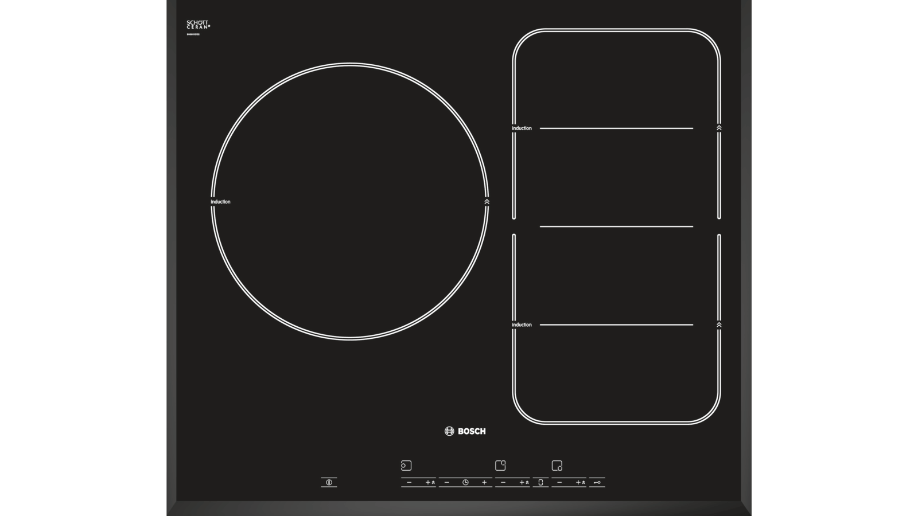
Task: Click boost chevron on lower flex zone
Action: point(719,325)
